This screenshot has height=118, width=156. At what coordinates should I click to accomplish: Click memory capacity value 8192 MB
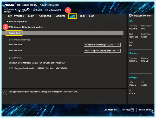[x=145, y=61]
